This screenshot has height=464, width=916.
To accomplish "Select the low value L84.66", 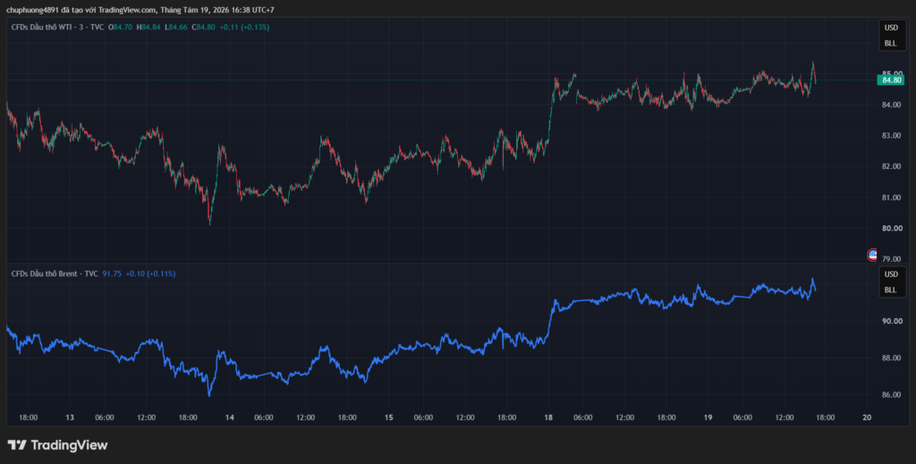I will pyautogui.click(x=176, y=27).
